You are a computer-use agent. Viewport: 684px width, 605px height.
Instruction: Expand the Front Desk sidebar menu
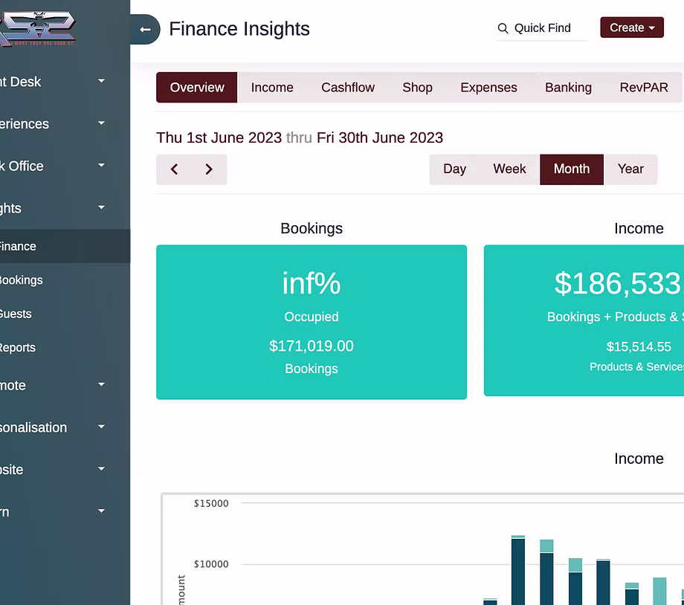point(52,82)
